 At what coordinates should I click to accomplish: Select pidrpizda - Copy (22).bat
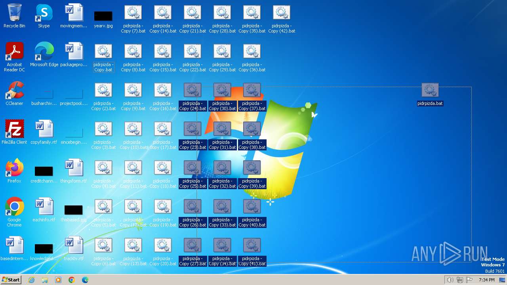point(193,57)
